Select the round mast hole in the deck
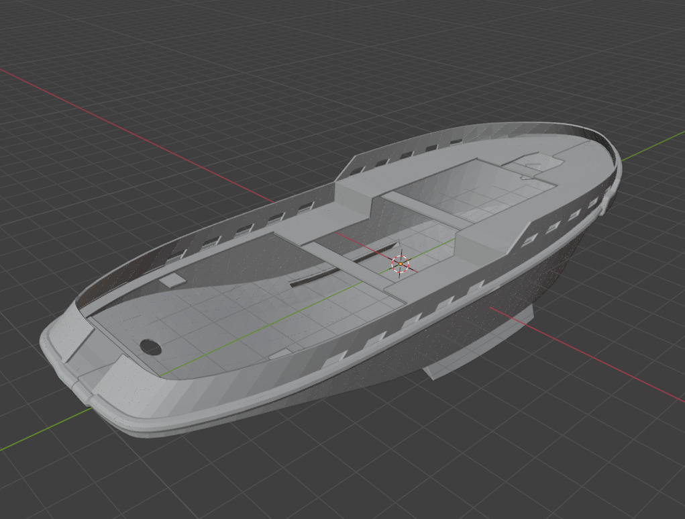The image size is (685, 519). [x=151, y=347]
